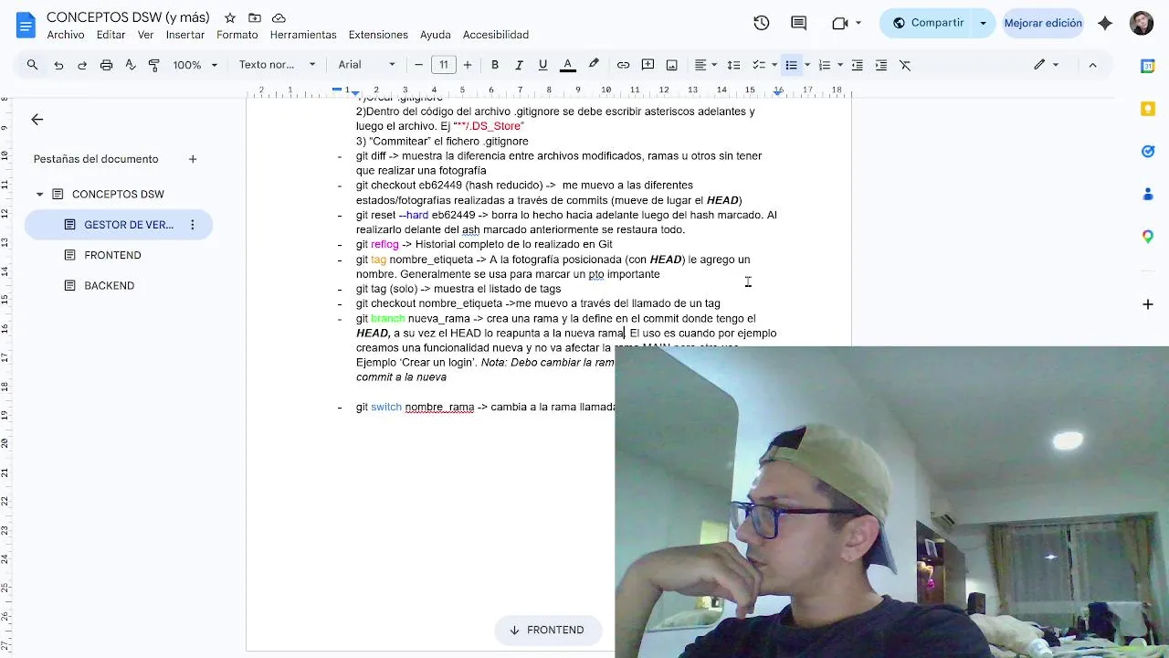Open the Arial font dropdown
Screen dimensions: 1169x658
(x=367, y=65)
